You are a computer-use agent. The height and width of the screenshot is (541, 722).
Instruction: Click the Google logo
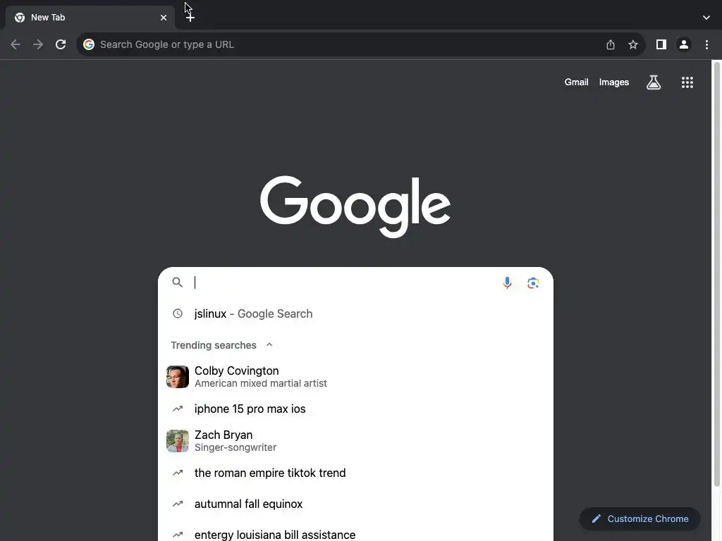pyautogui.click(x=355, y=206)
